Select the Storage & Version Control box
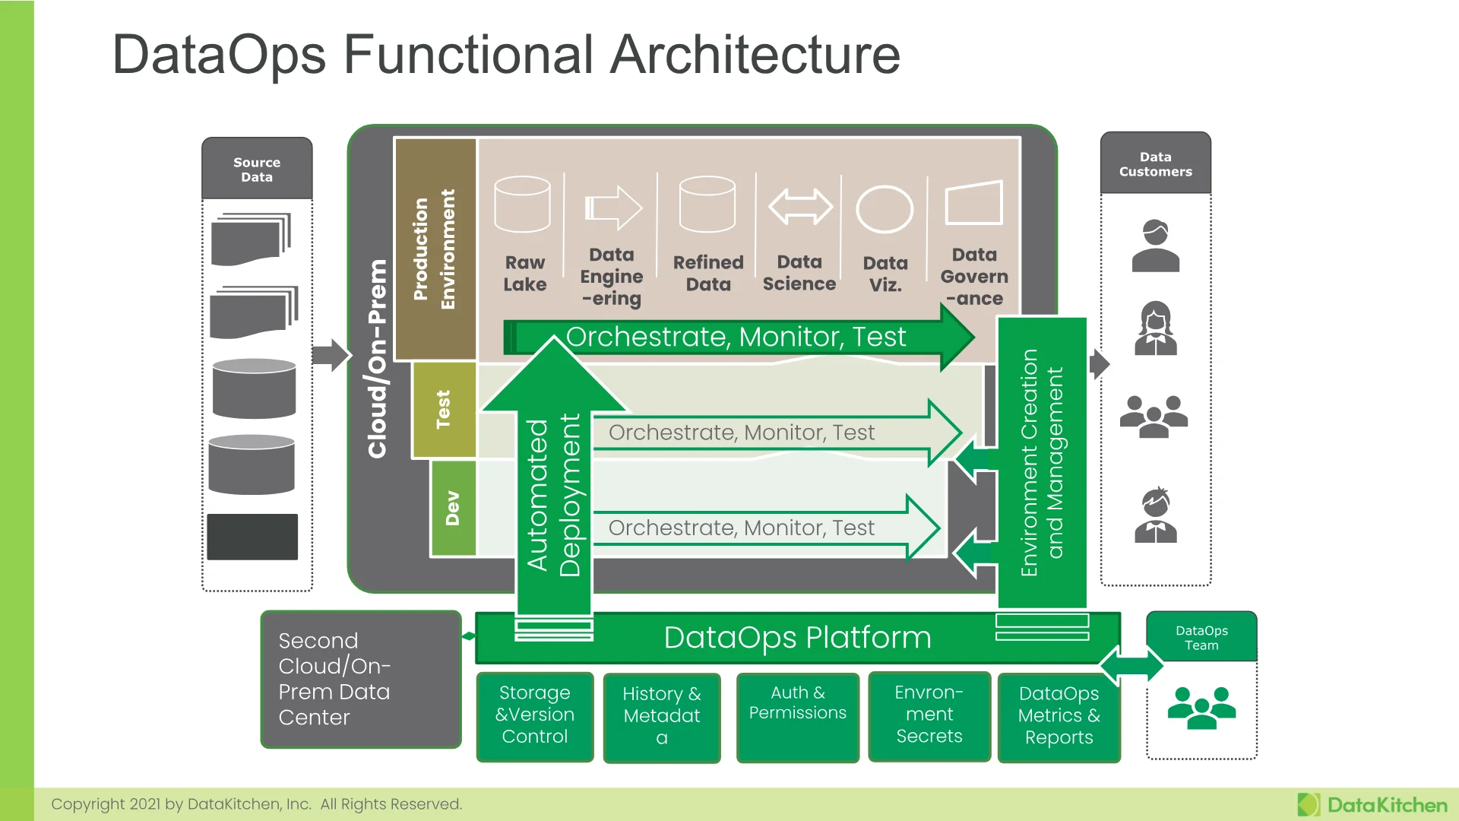Image resolution: width=1459 pixels, height=821 pixels. [535, 716]
